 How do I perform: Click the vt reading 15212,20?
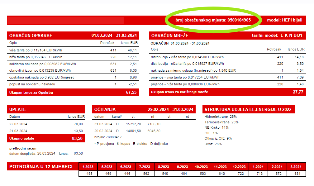133,124
